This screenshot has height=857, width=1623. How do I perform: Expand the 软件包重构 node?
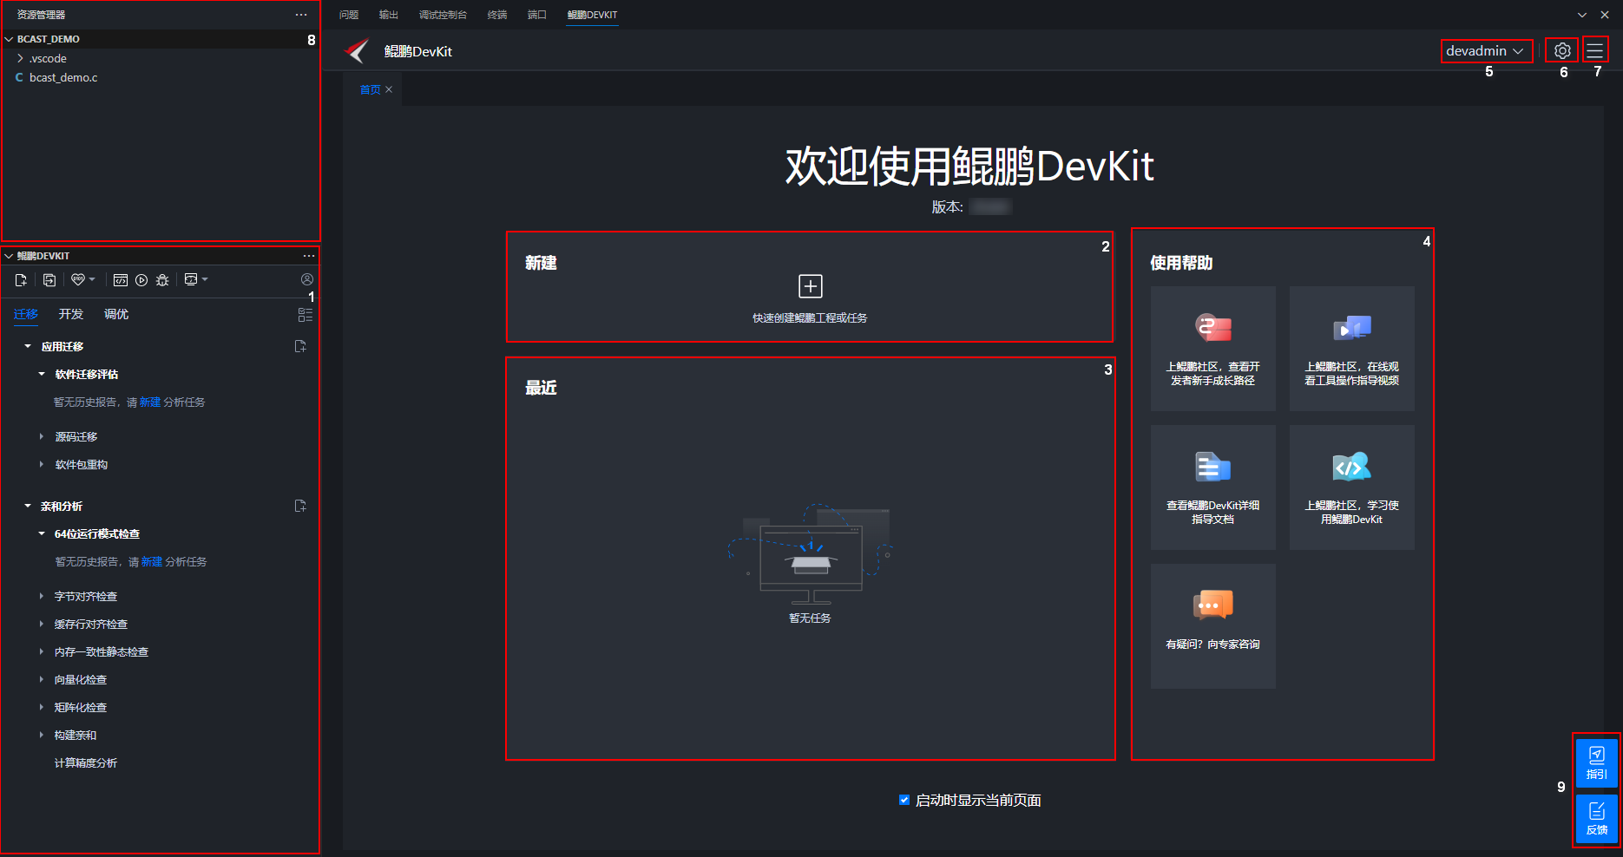(x=42, y=464)
